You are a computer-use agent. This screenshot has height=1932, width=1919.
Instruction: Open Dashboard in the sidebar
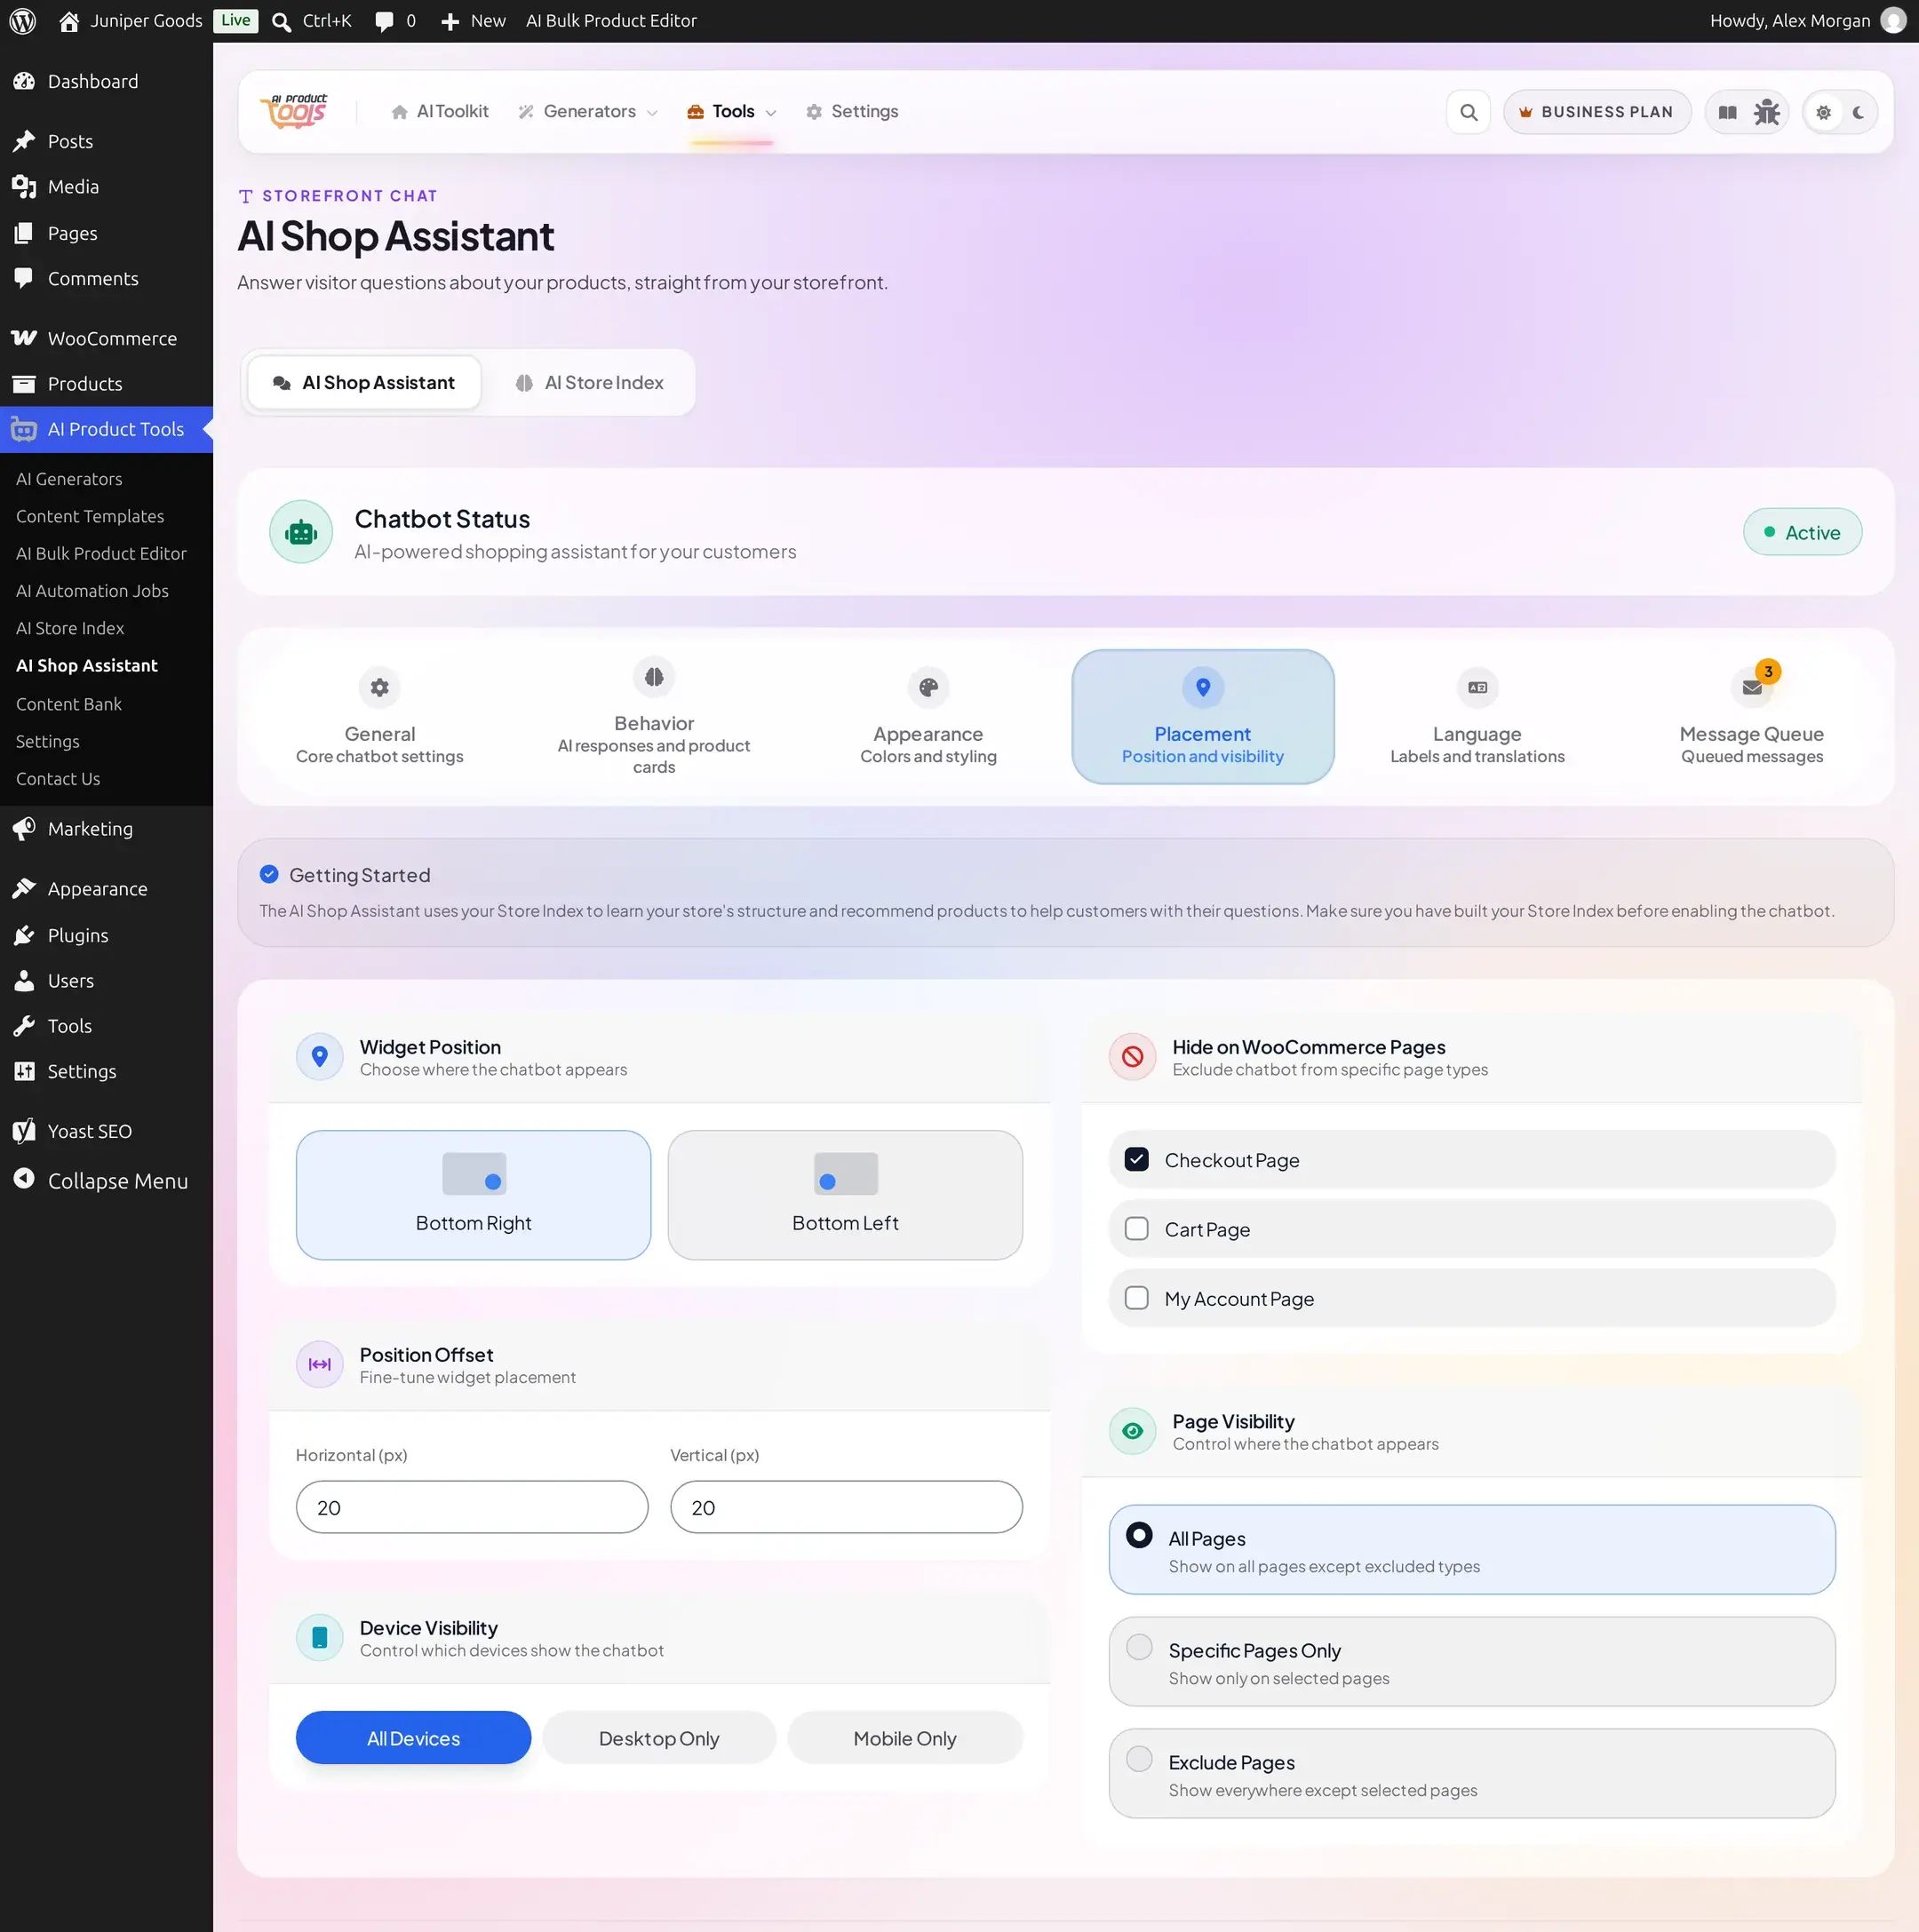point(106,81)
